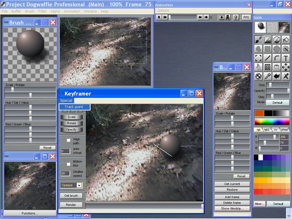
Task: Open the Opaque dropdown in Keyframer
Action: click(x=79, y=185)
